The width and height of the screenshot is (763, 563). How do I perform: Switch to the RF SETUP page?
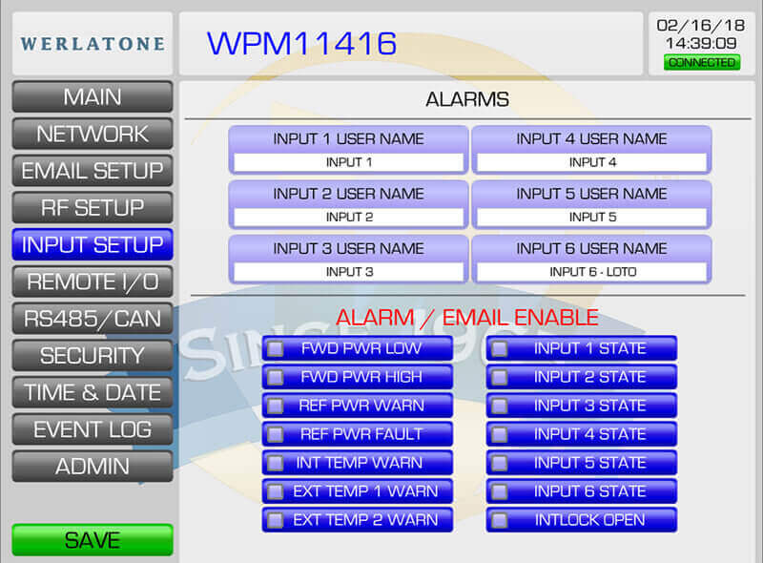[93, 207]
